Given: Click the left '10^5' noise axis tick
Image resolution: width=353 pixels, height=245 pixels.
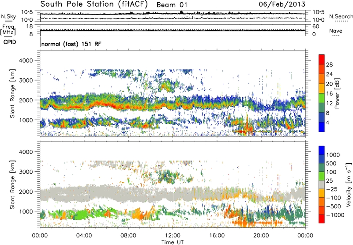Looking at the screenshot, I should click(x=27, y=12).
